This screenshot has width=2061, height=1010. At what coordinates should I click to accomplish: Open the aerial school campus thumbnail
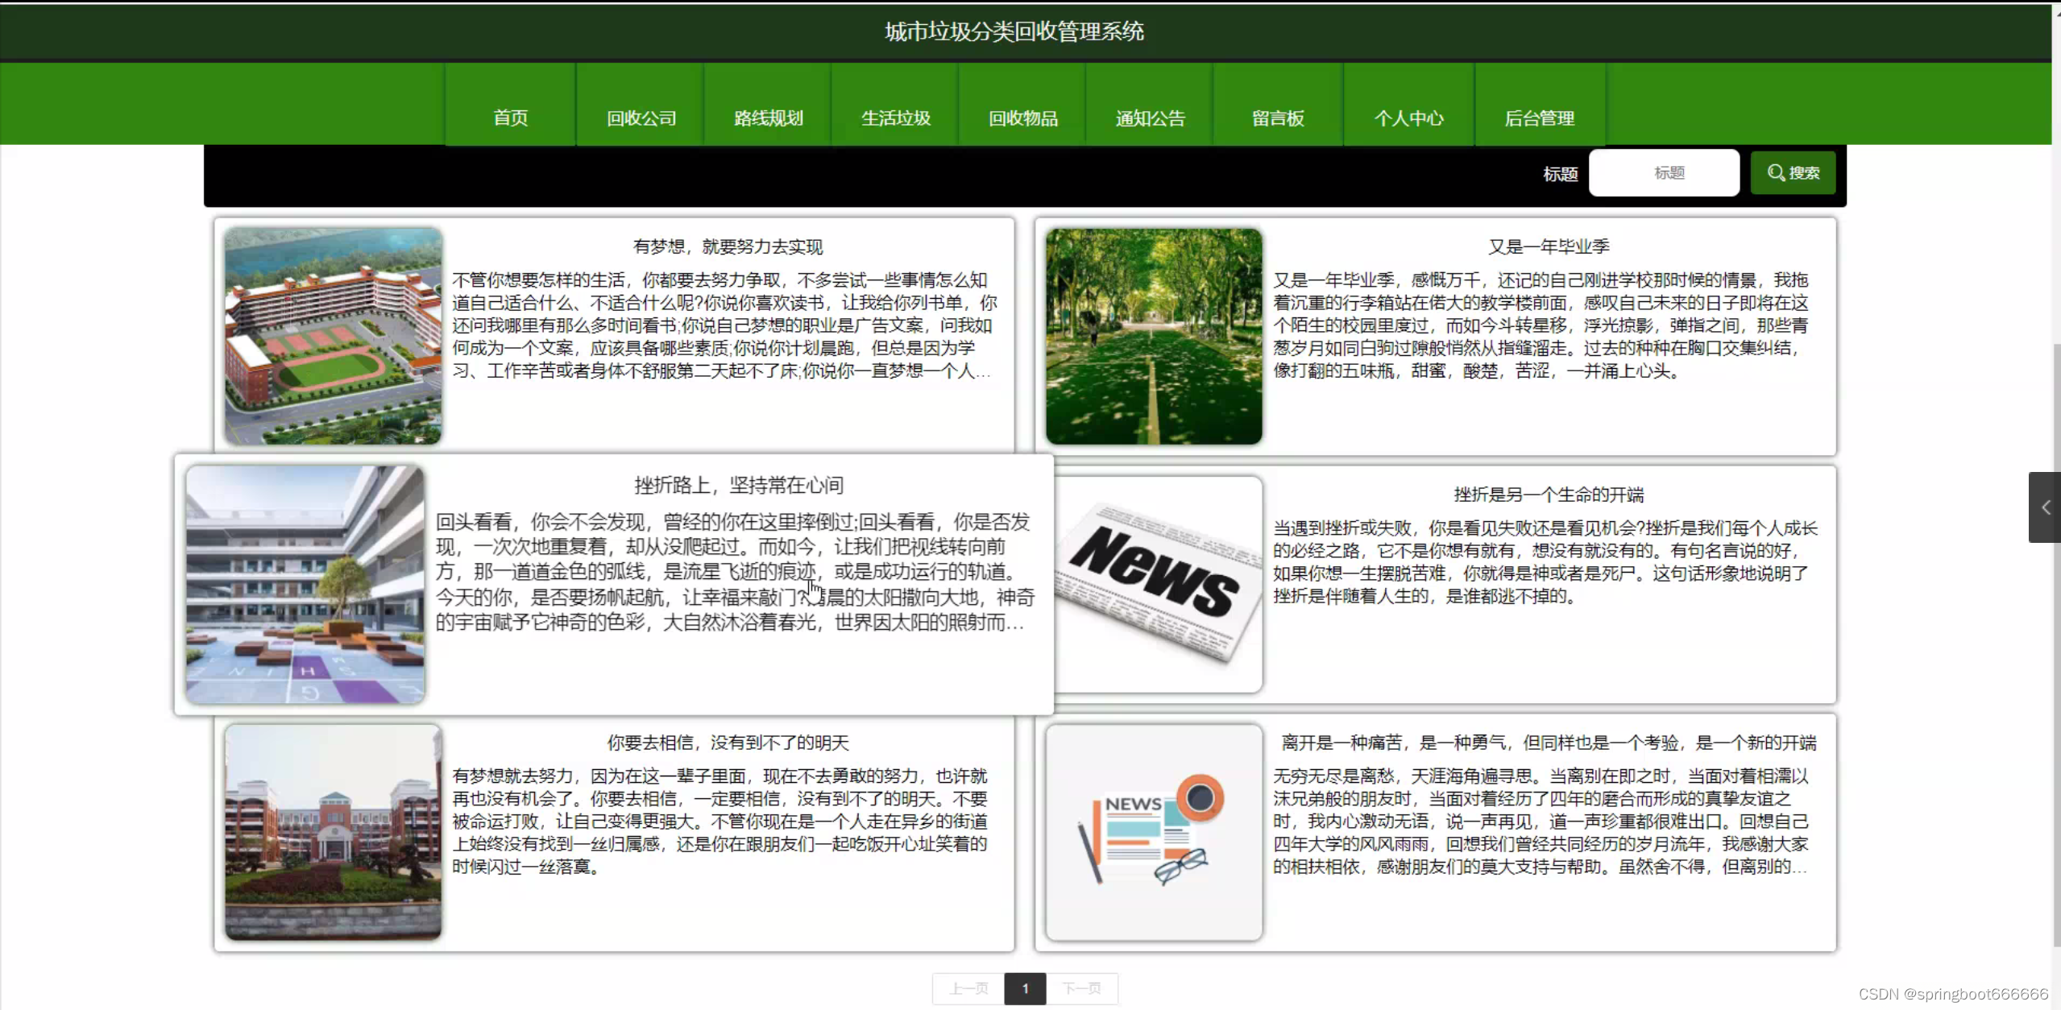(333, 336)
